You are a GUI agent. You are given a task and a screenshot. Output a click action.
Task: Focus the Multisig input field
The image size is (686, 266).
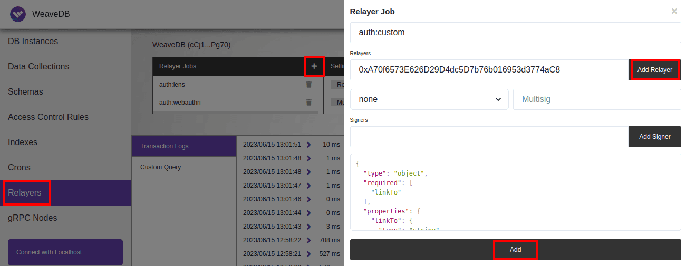point(596,99)
